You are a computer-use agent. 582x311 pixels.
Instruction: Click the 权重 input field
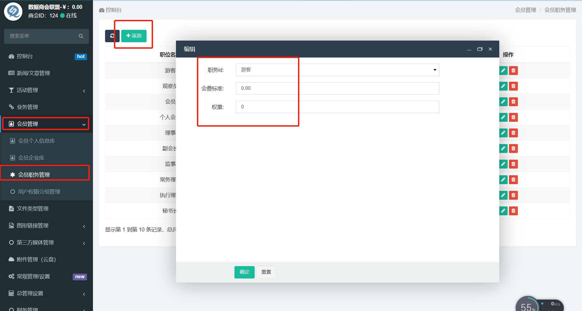[337, 107]
